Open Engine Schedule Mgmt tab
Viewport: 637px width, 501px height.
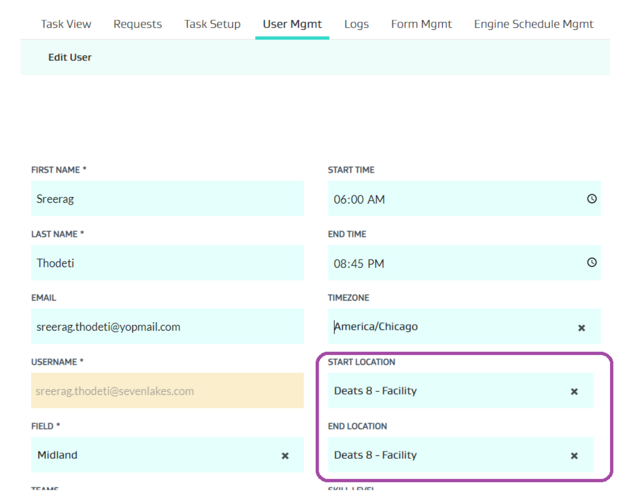[533, 24]
